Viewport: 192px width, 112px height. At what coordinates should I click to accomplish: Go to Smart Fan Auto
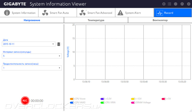pyautogui.click(x=58, y=13)
